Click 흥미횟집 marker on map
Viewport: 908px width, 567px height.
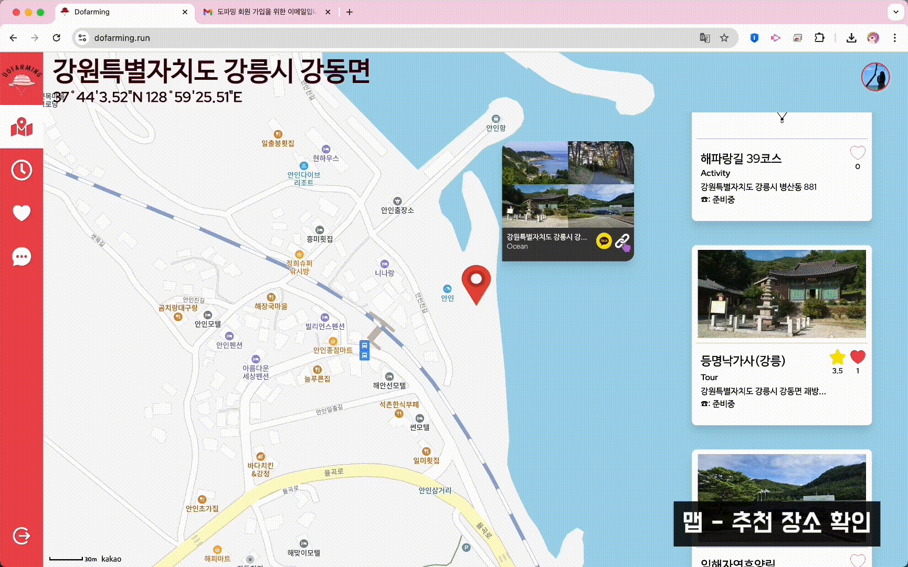click(320, 230)
